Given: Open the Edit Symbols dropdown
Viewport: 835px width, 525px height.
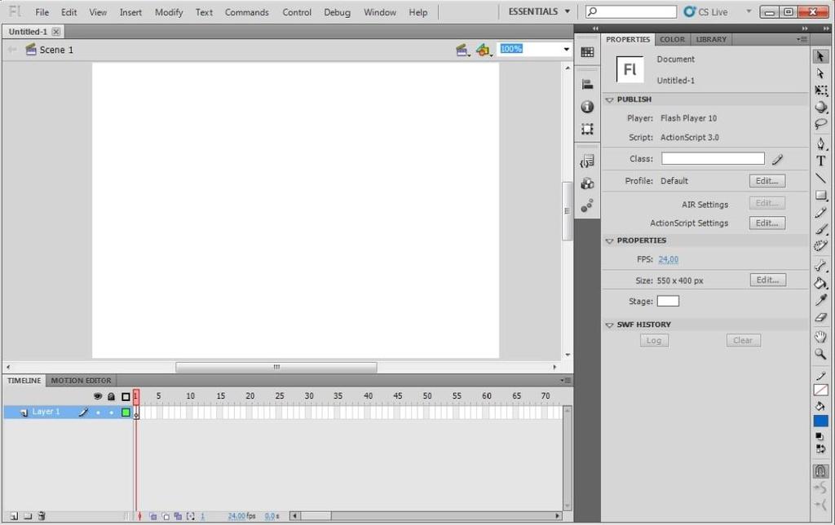Looking at the screenshot, I should click(x=484, y=50).
